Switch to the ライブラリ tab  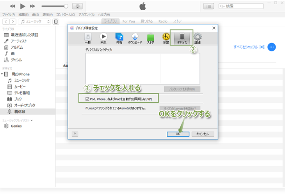(110, 21)
